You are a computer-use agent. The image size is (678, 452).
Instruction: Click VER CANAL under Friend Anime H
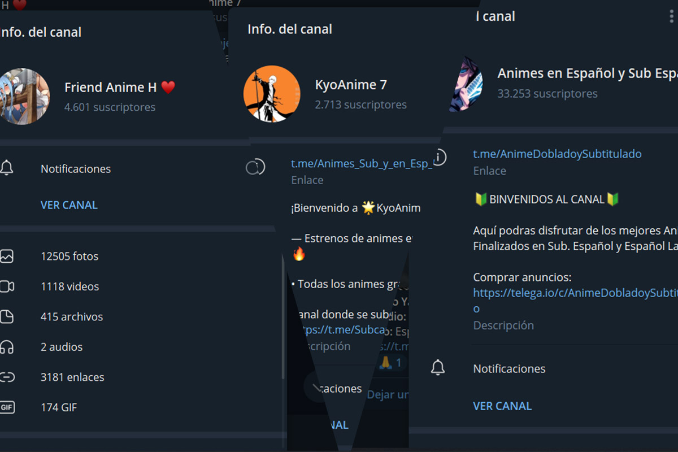[69, 205]
